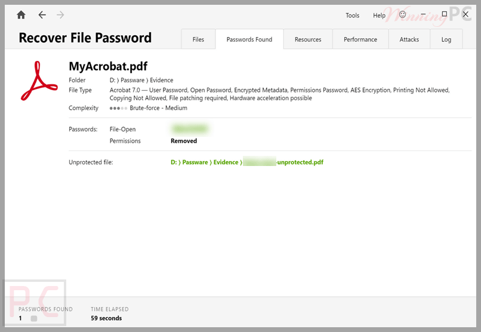Click the Removed permissions status
Image resolution: width=481 pixels, height=332 pixels.
184,141
